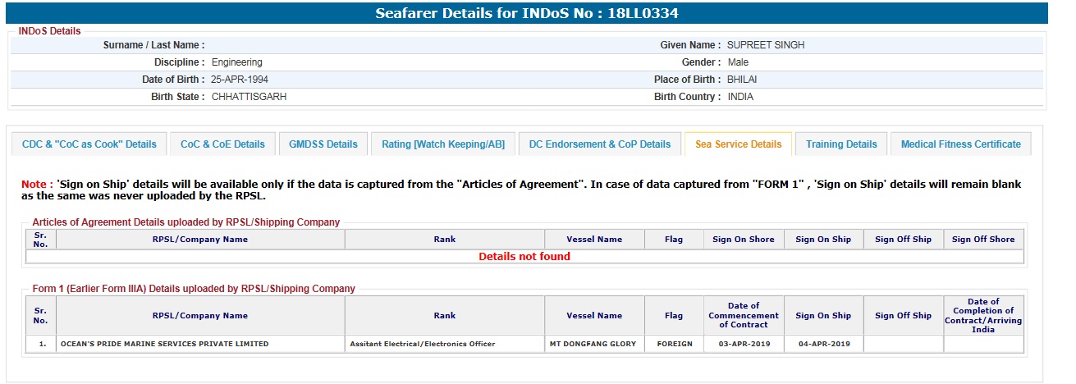Click the Ocean's Pride Marine Services company cell
This screenshot has height=384, width=1076.
pyautogui.click(x=164, y=344)
